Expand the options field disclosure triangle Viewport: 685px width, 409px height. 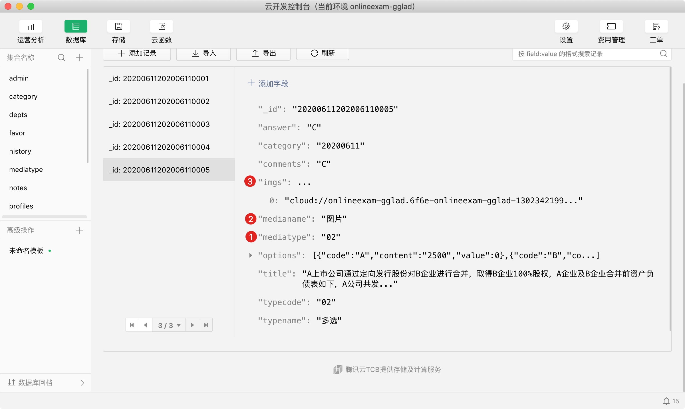pos(251,255)
